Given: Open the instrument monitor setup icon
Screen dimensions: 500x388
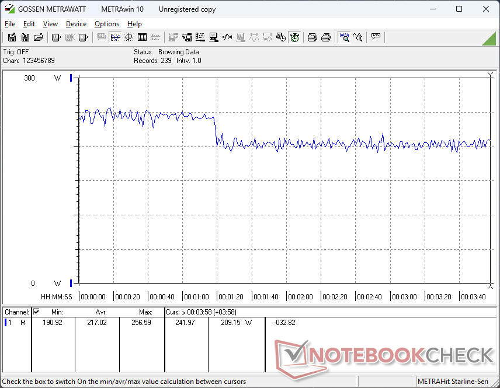Looking at the screenshot, I should coord(214,37).
